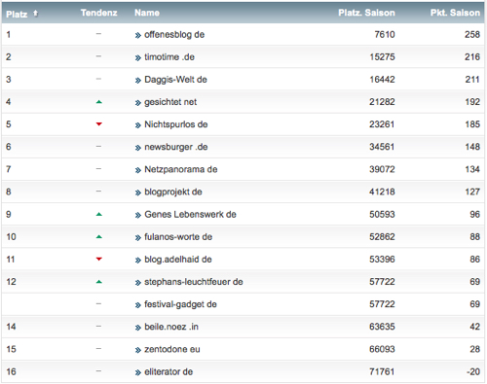The width and height of the screenshot is (487, 384).
Task: Open the newsburger .de link
Action: [176, 147]
